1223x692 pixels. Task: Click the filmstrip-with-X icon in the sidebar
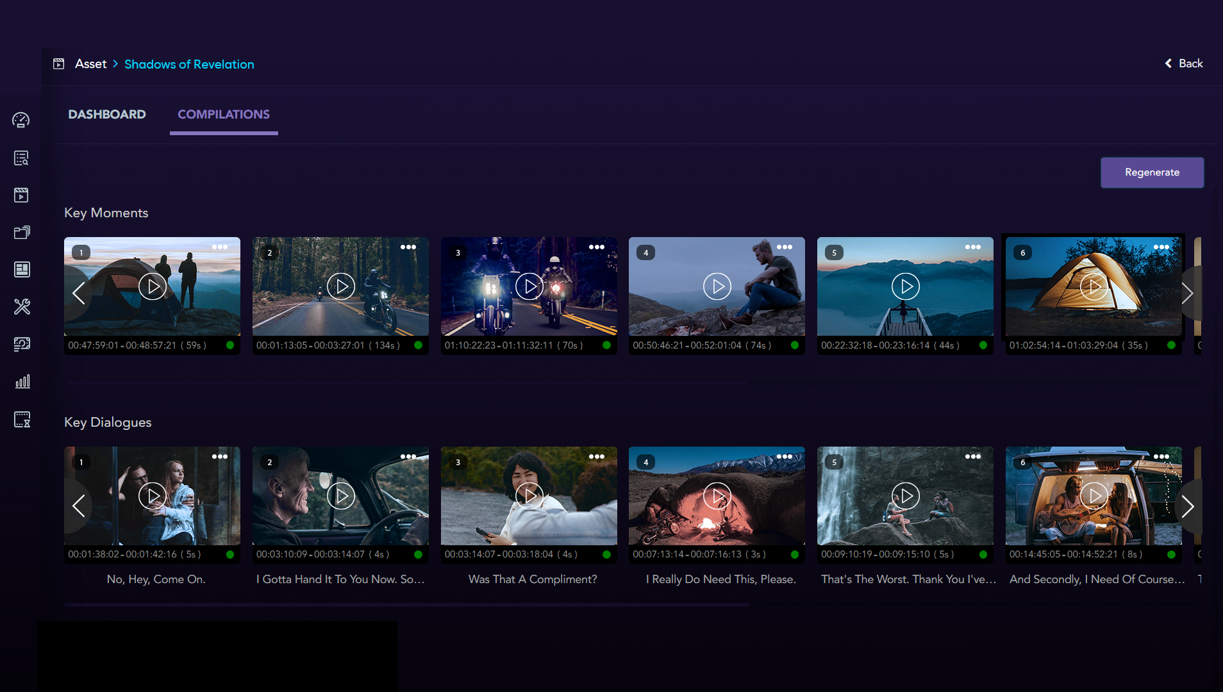tap(22, 420)
